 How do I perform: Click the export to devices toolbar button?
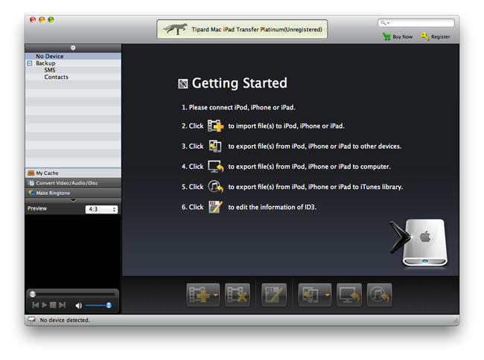(x=311, y=295)
